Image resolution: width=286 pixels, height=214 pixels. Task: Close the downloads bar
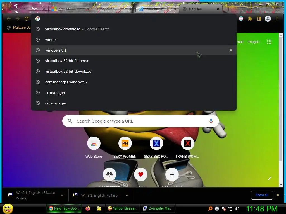pyautogui.click(x=278, y=195)
